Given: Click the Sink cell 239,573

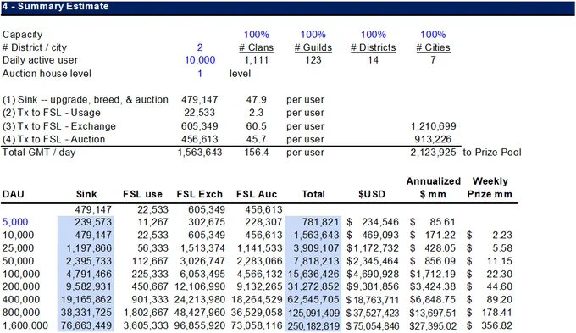Looking at the screenshot, I should tap(93, 222).
